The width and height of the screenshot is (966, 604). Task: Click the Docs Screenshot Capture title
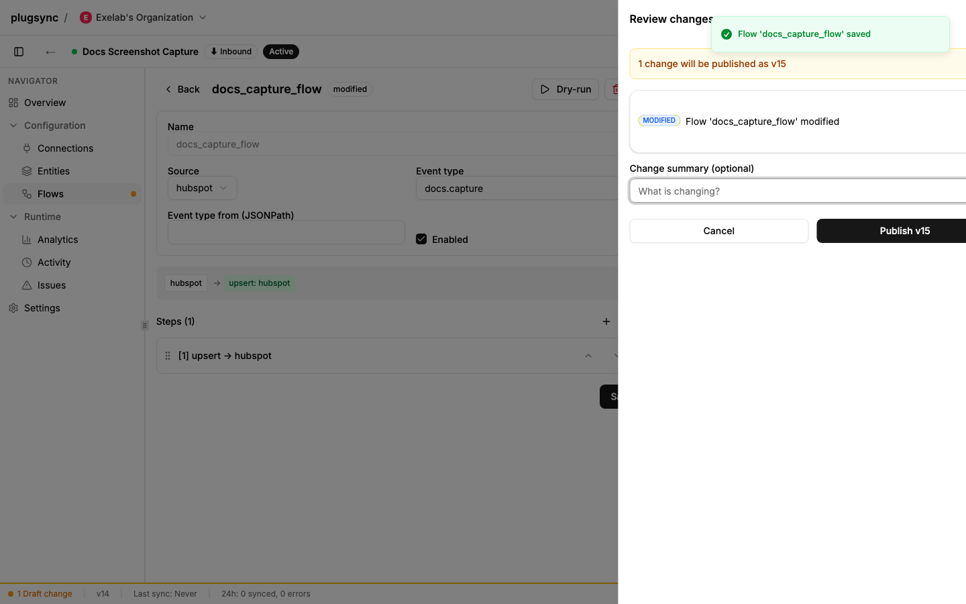pyautogui.click(x=140, y=52)
